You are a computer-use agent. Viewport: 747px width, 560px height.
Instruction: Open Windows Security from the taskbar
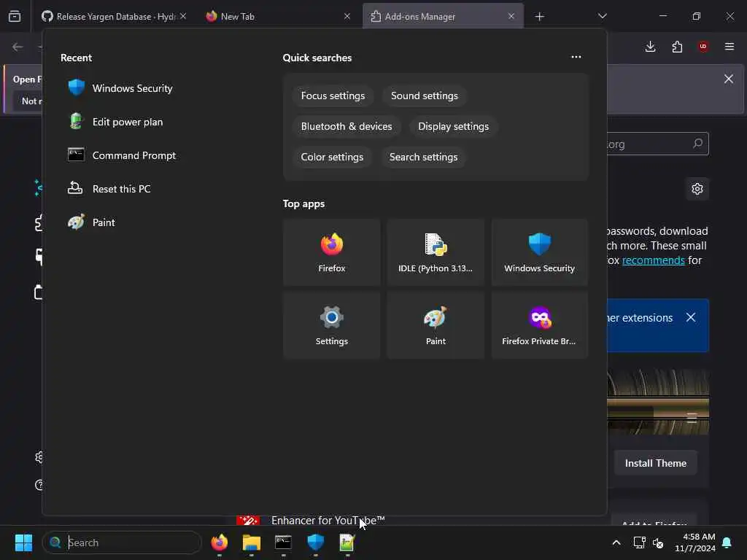315,542
